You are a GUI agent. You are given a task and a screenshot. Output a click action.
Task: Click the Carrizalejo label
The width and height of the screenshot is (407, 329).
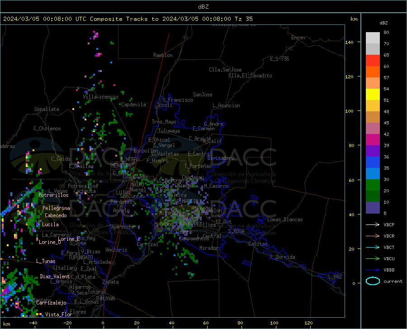(x=51, y=303)
